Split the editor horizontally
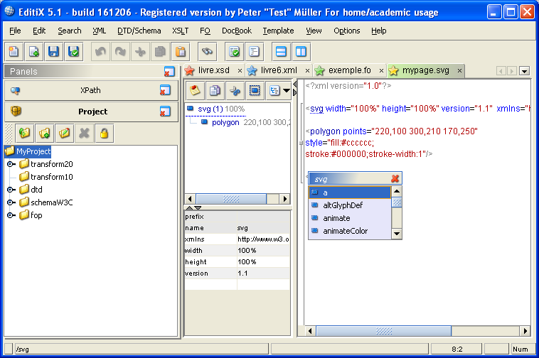539x358 pixels. tap(281, 51)
